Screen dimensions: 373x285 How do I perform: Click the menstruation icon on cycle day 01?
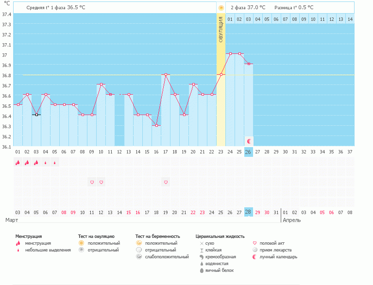coord(18,163)
